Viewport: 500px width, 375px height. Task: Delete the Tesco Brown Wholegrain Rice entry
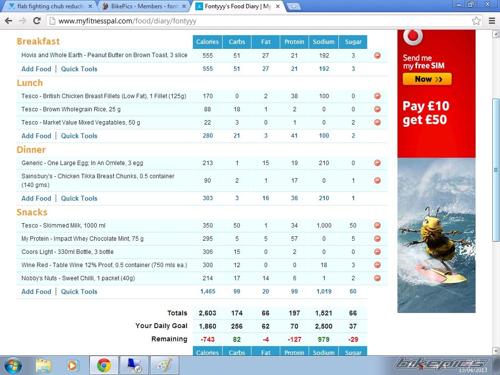pos(377,109)
